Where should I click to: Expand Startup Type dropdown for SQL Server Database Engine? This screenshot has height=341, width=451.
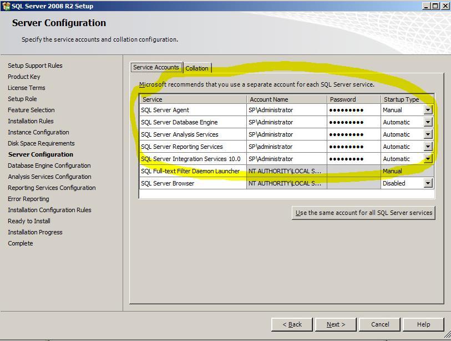click(428, 122)
